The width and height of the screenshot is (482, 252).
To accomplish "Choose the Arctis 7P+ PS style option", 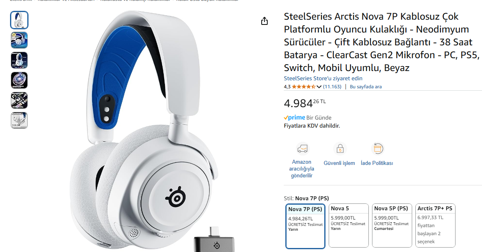I will 435,226.
